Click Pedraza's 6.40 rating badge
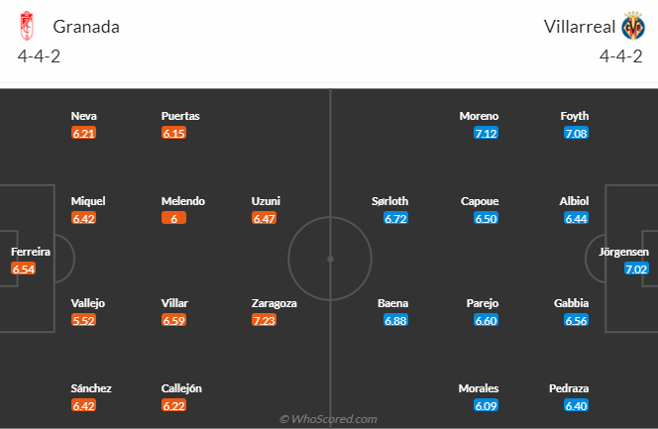 tap(576, 406)
